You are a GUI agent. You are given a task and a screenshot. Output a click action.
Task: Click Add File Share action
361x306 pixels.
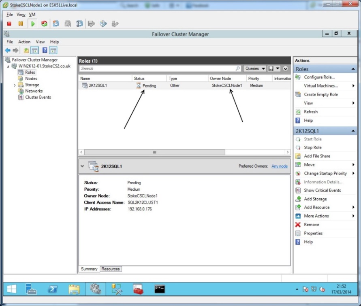pos(317,156)
